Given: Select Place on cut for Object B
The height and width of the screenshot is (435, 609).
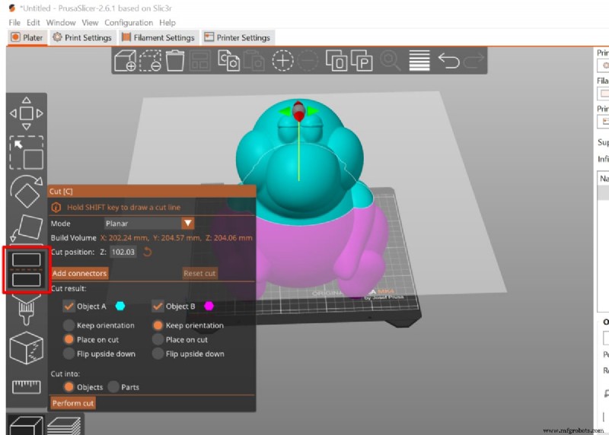Looking at the screenshot, I should (158, 339).
